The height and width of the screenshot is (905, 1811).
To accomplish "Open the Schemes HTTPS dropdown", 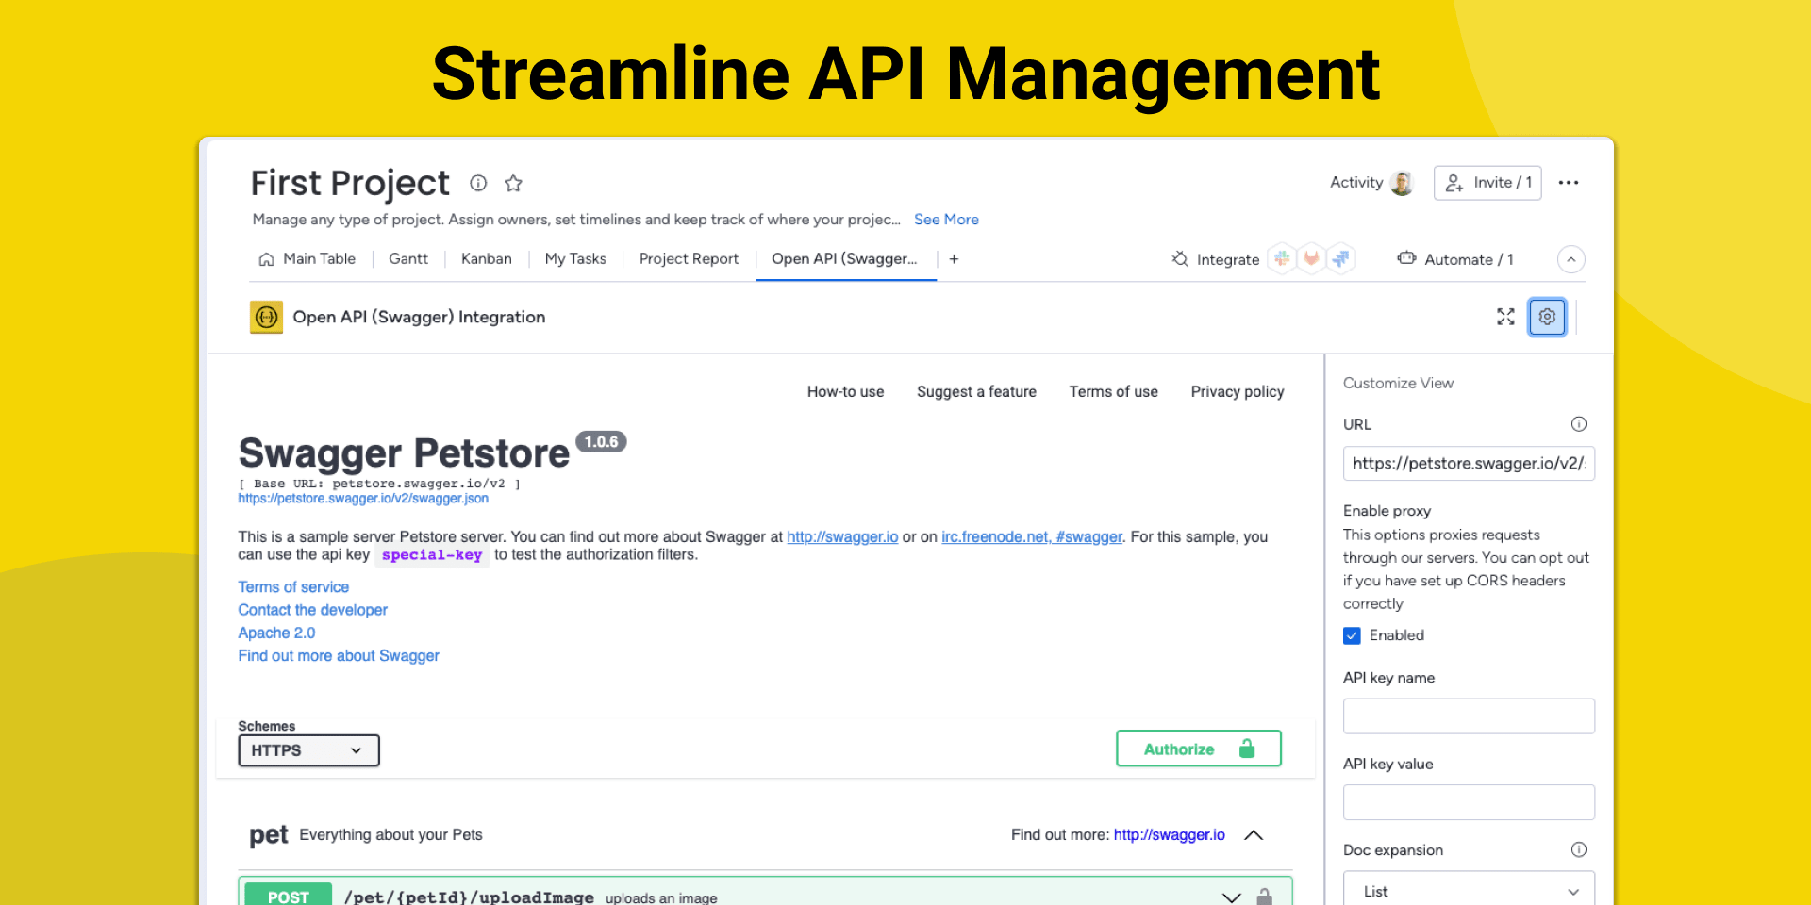I will coord(308,750).
